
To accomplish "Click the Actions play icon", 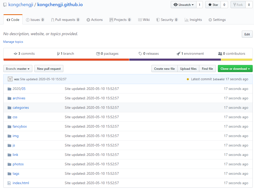I will [88, 20].
